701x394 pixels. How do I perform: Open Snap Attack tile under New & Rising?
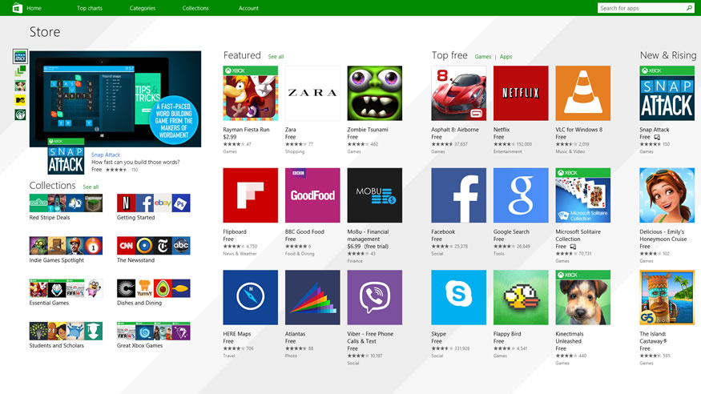coord(667,94)
